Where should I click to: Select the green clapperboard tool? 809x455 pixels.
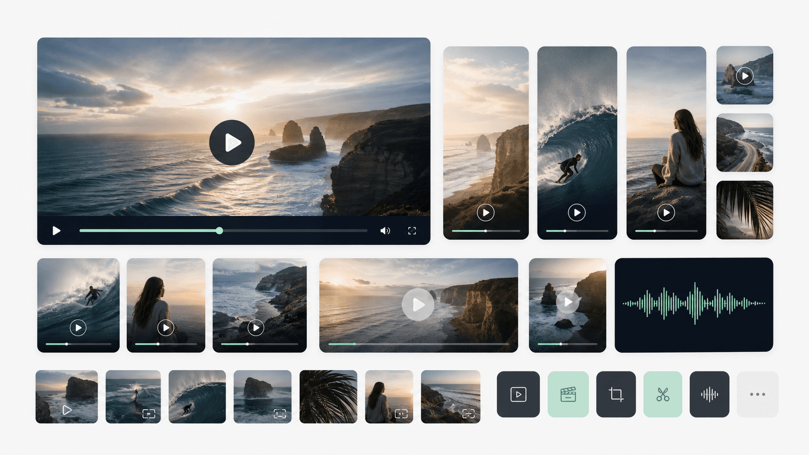[568, 394]
